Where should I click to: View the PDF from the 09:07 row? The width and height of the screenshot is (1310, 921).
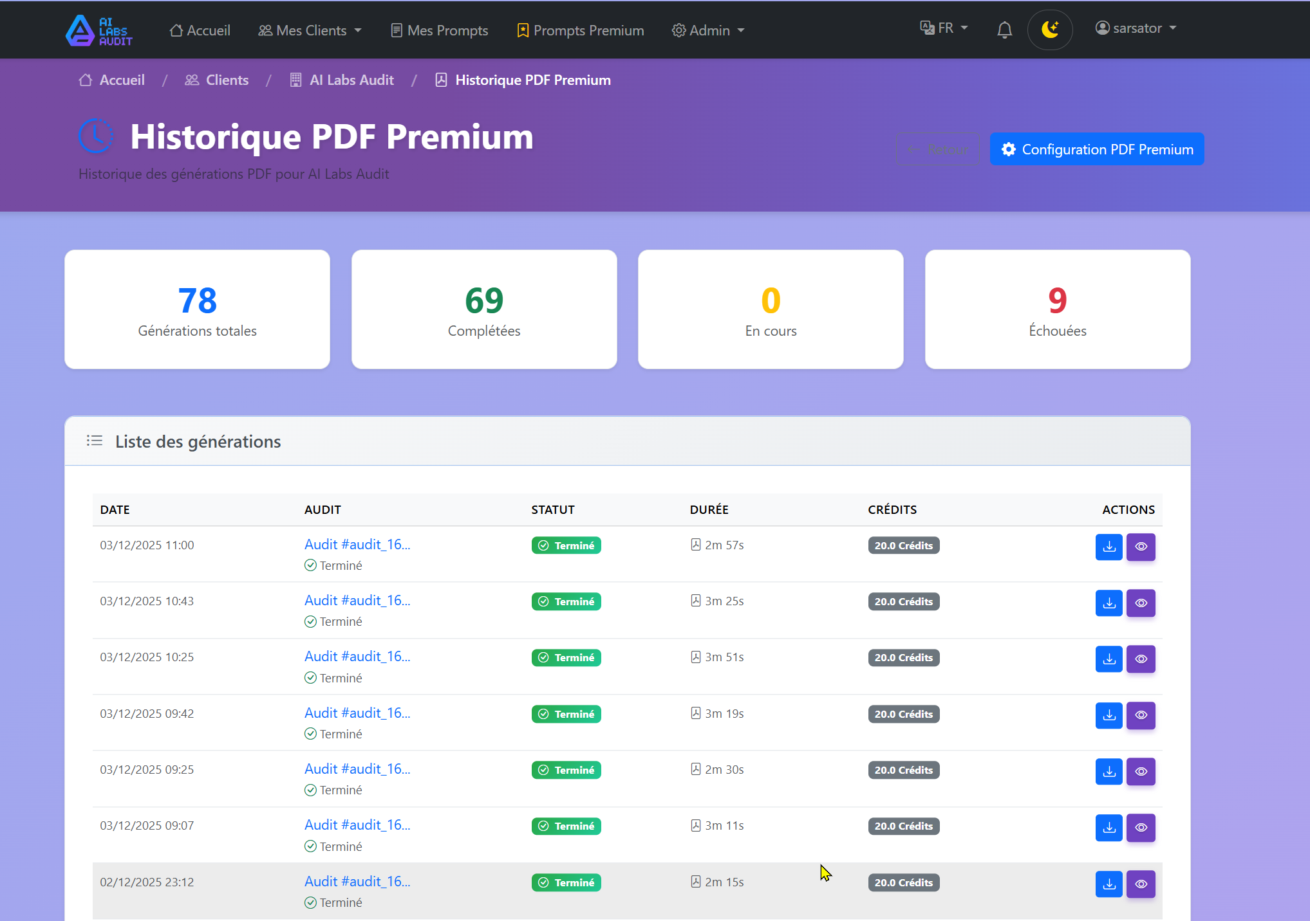tap(1141, 828)
